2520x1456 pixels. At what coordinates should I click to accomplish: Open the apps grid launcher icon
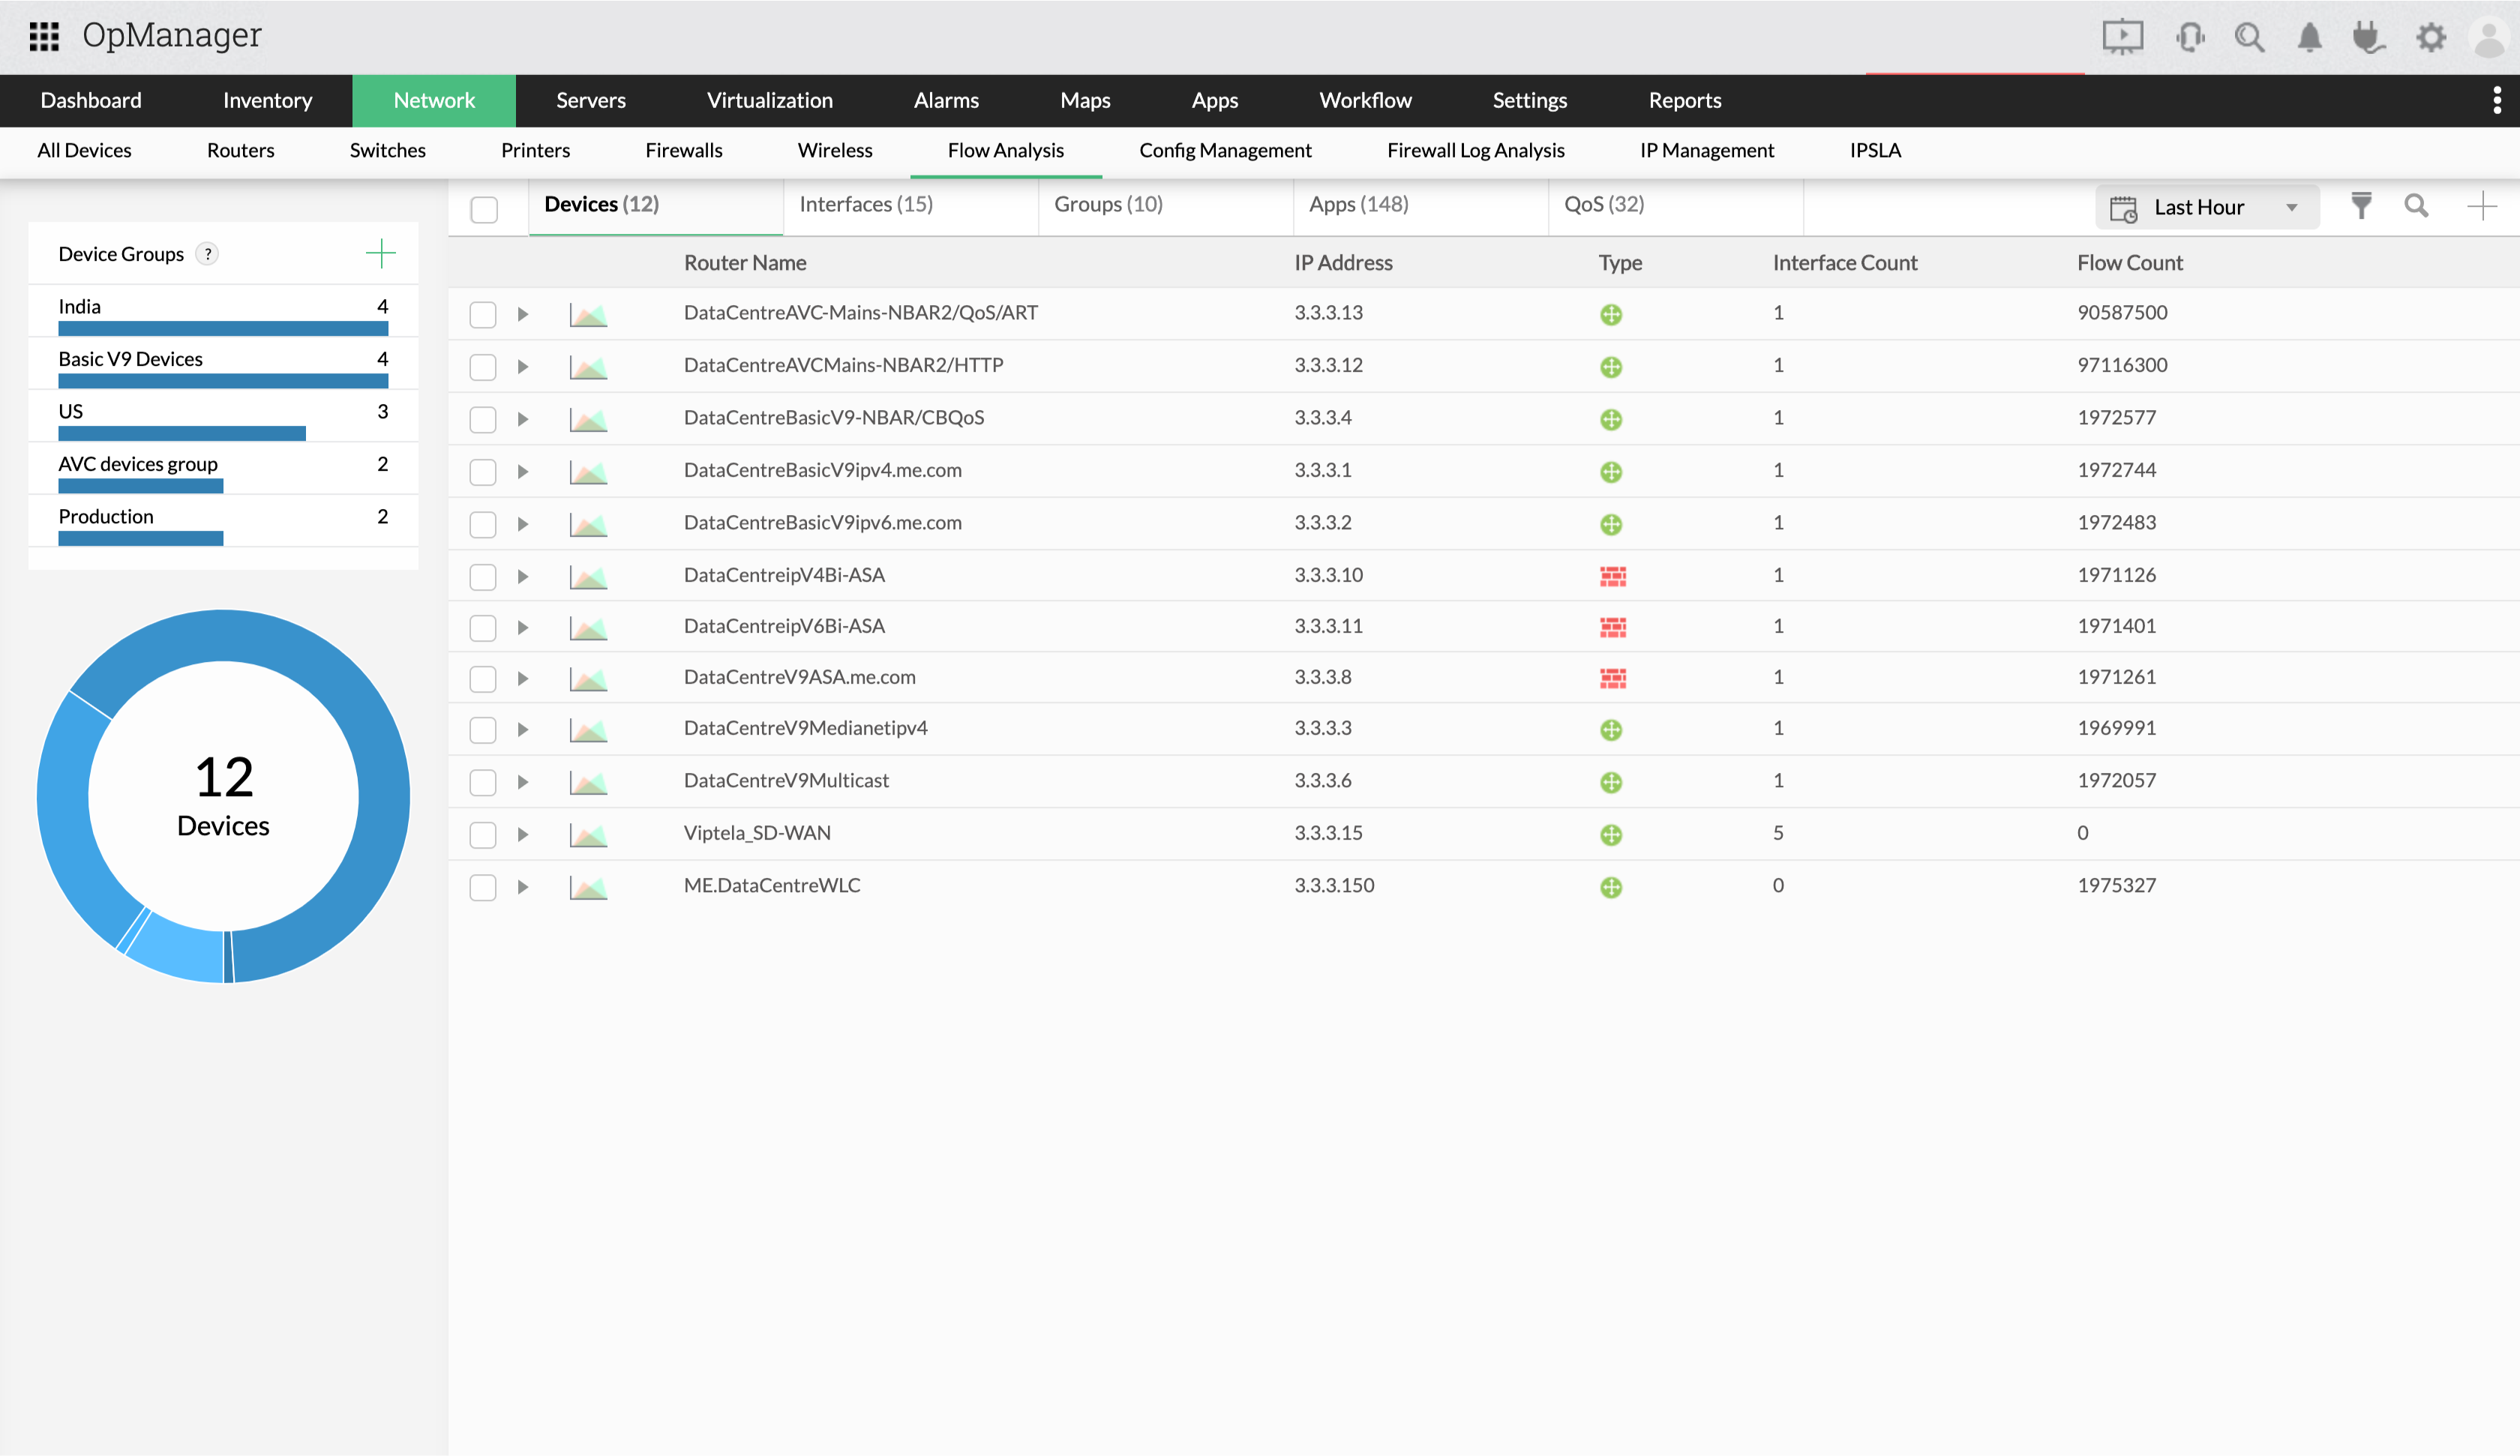(x=44, y=37)
